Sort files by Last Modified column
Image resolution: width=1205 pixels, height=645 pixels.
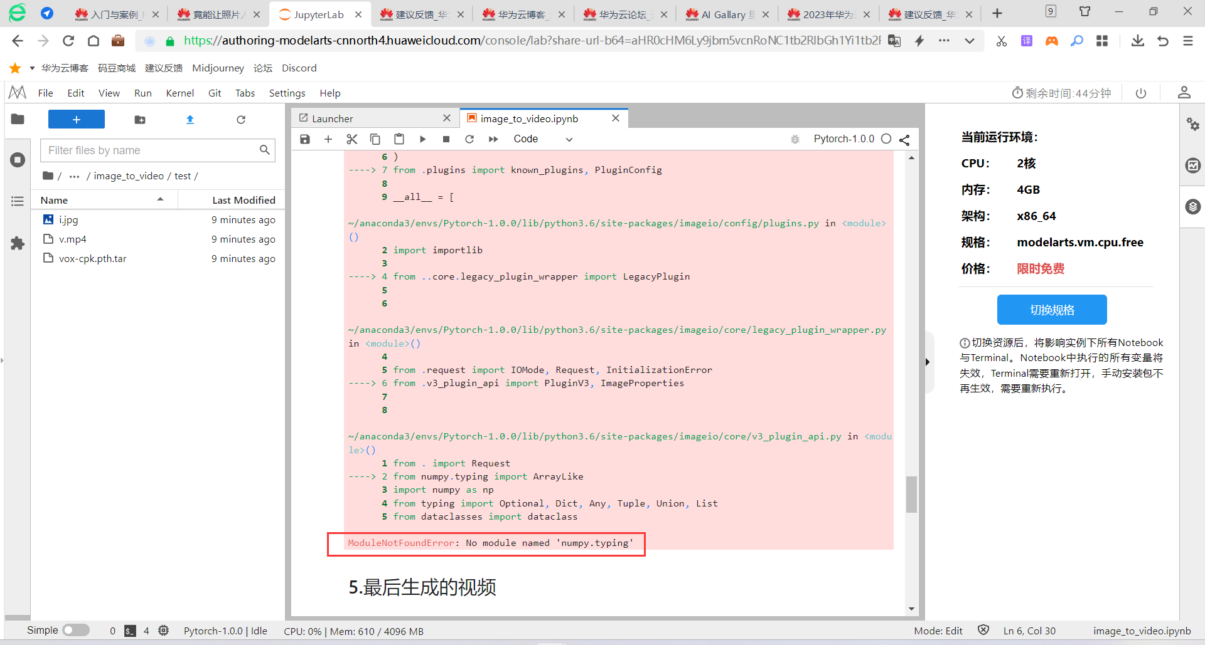coord(232,200)
